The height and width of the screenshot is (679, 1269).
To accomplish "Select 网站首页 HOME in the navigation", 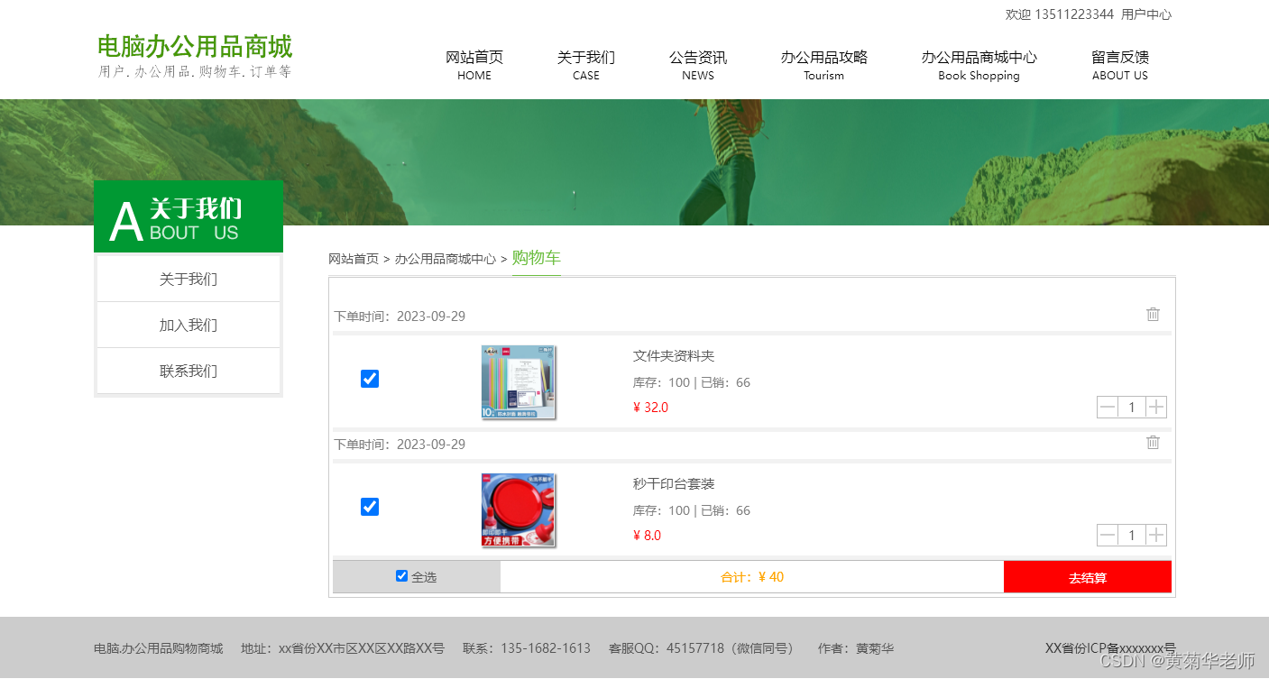I will (x=474, y=63).
